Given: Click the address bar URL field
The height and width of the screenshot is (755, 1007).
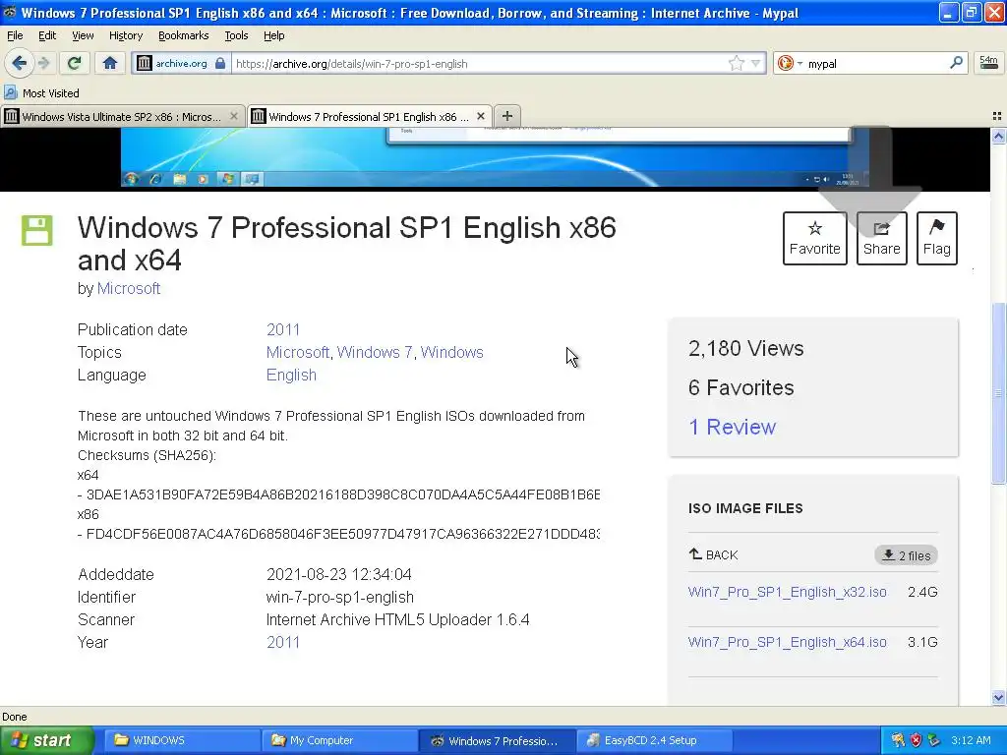Looking at the screenshot, I should [479, 63].
